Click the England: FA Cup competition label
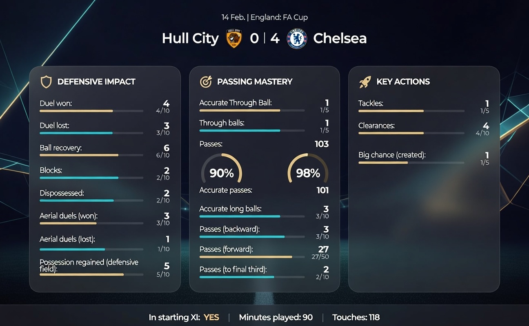This screenshot has width=529, height=326. click(x=279, y=18)
